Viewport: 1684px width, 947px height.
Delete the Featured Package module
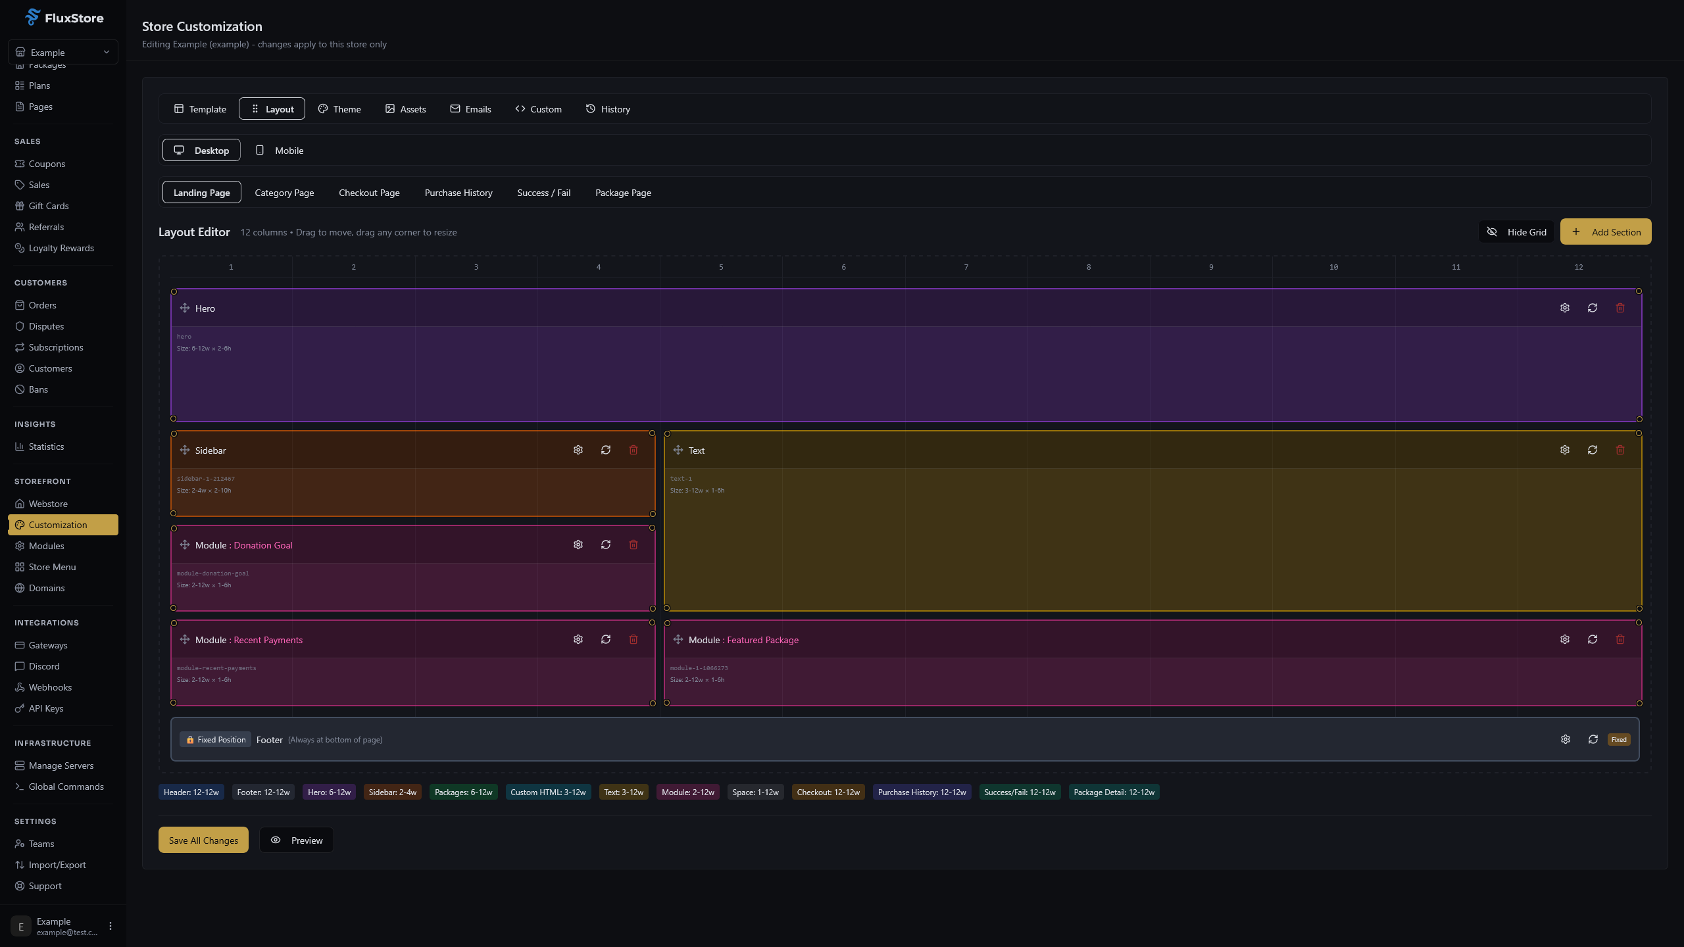(1620, 639)
